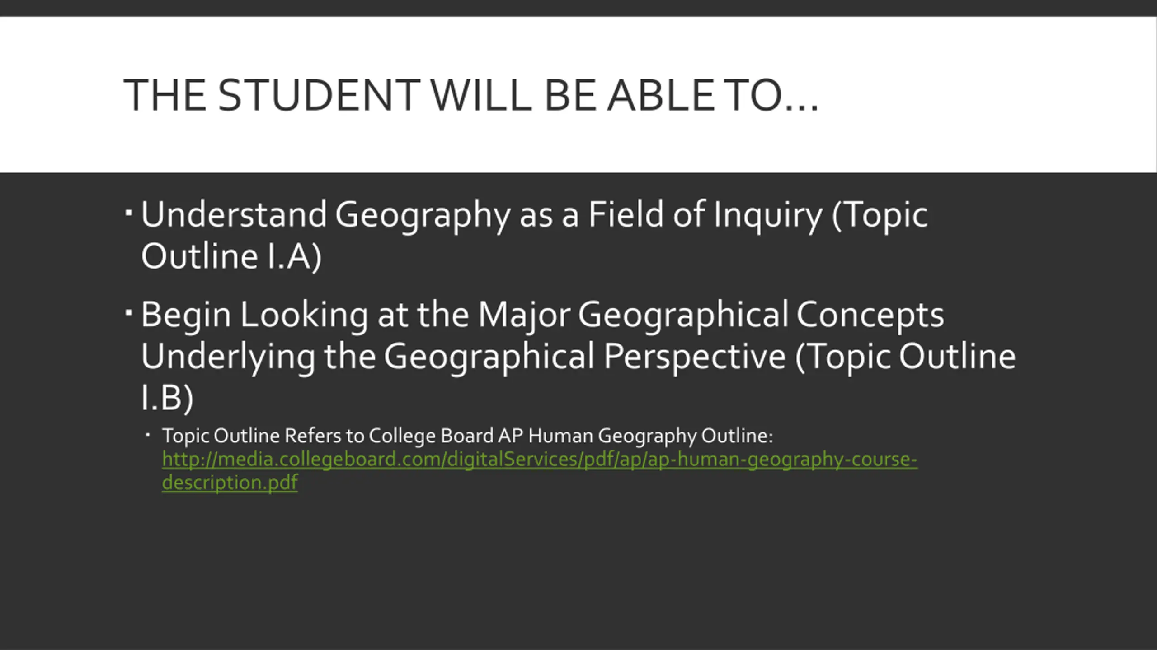Image resolution: width=1157 pixels, height=650 pixels.
Task: Click the word "STUDENT" in the title
Action: coord(319,95)
